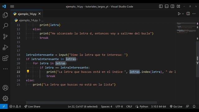Run the Python file with play button

click(179, 14)
